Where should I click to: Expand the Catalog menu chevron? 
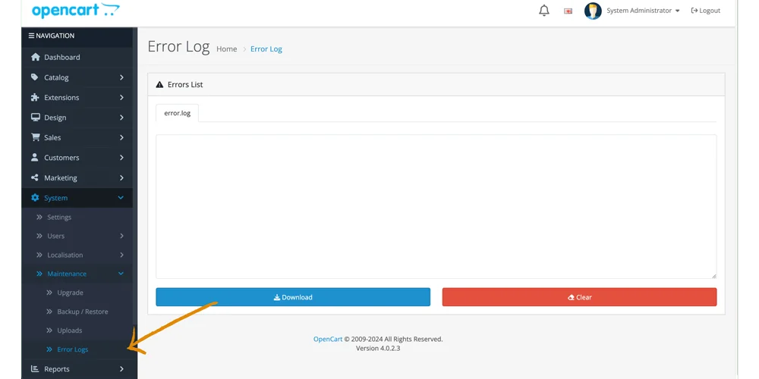pos(121,77)
